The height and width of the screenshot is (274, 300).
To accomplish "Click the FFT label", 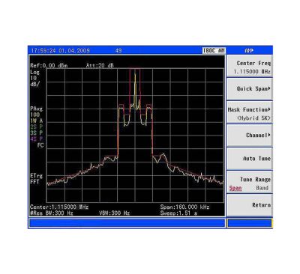I will pos(34,182).
